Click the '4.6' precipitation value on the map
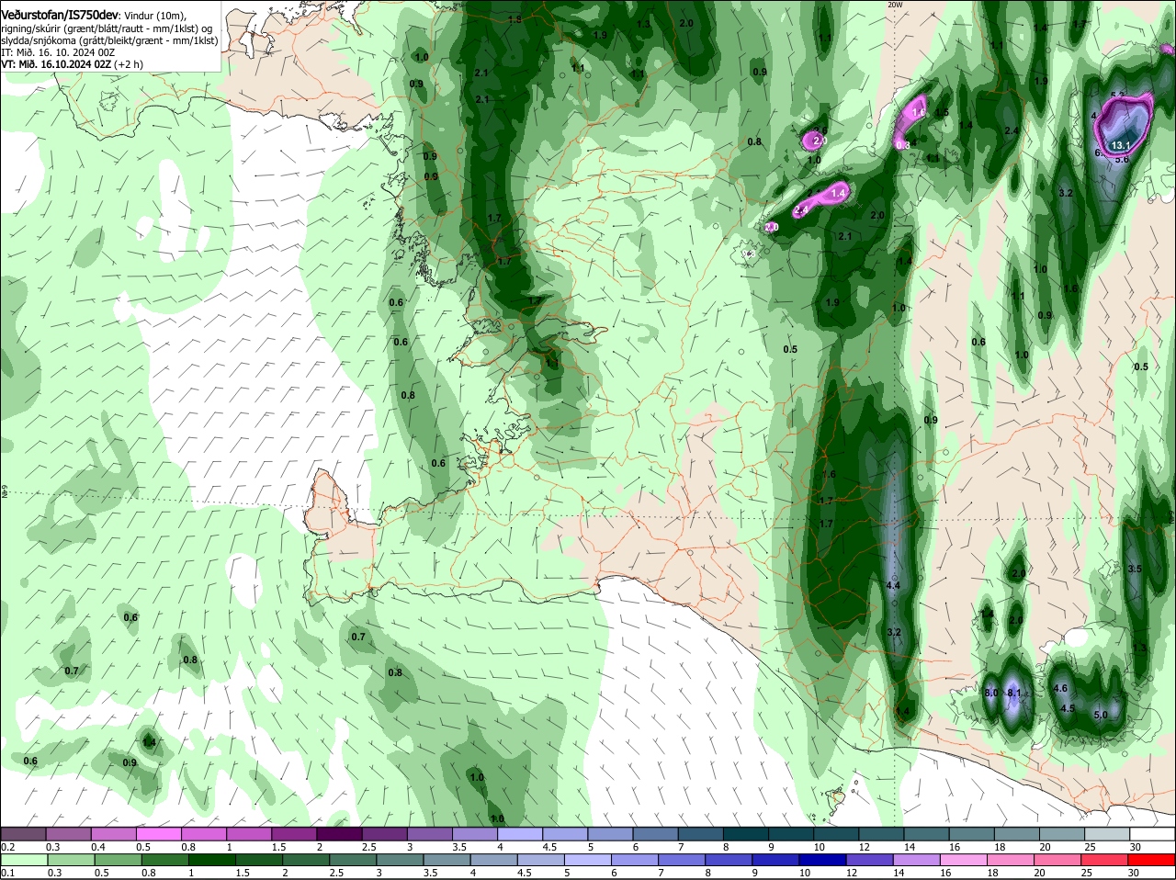Screen dimensions: 1176x880 pyautogui.click(x=1060, y=688)
